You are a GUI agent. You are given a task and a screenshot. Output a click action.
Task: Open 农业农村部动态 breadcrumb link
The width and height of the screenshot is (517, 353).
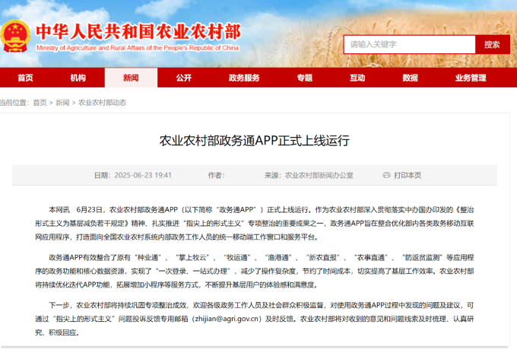tap(103, 102)
